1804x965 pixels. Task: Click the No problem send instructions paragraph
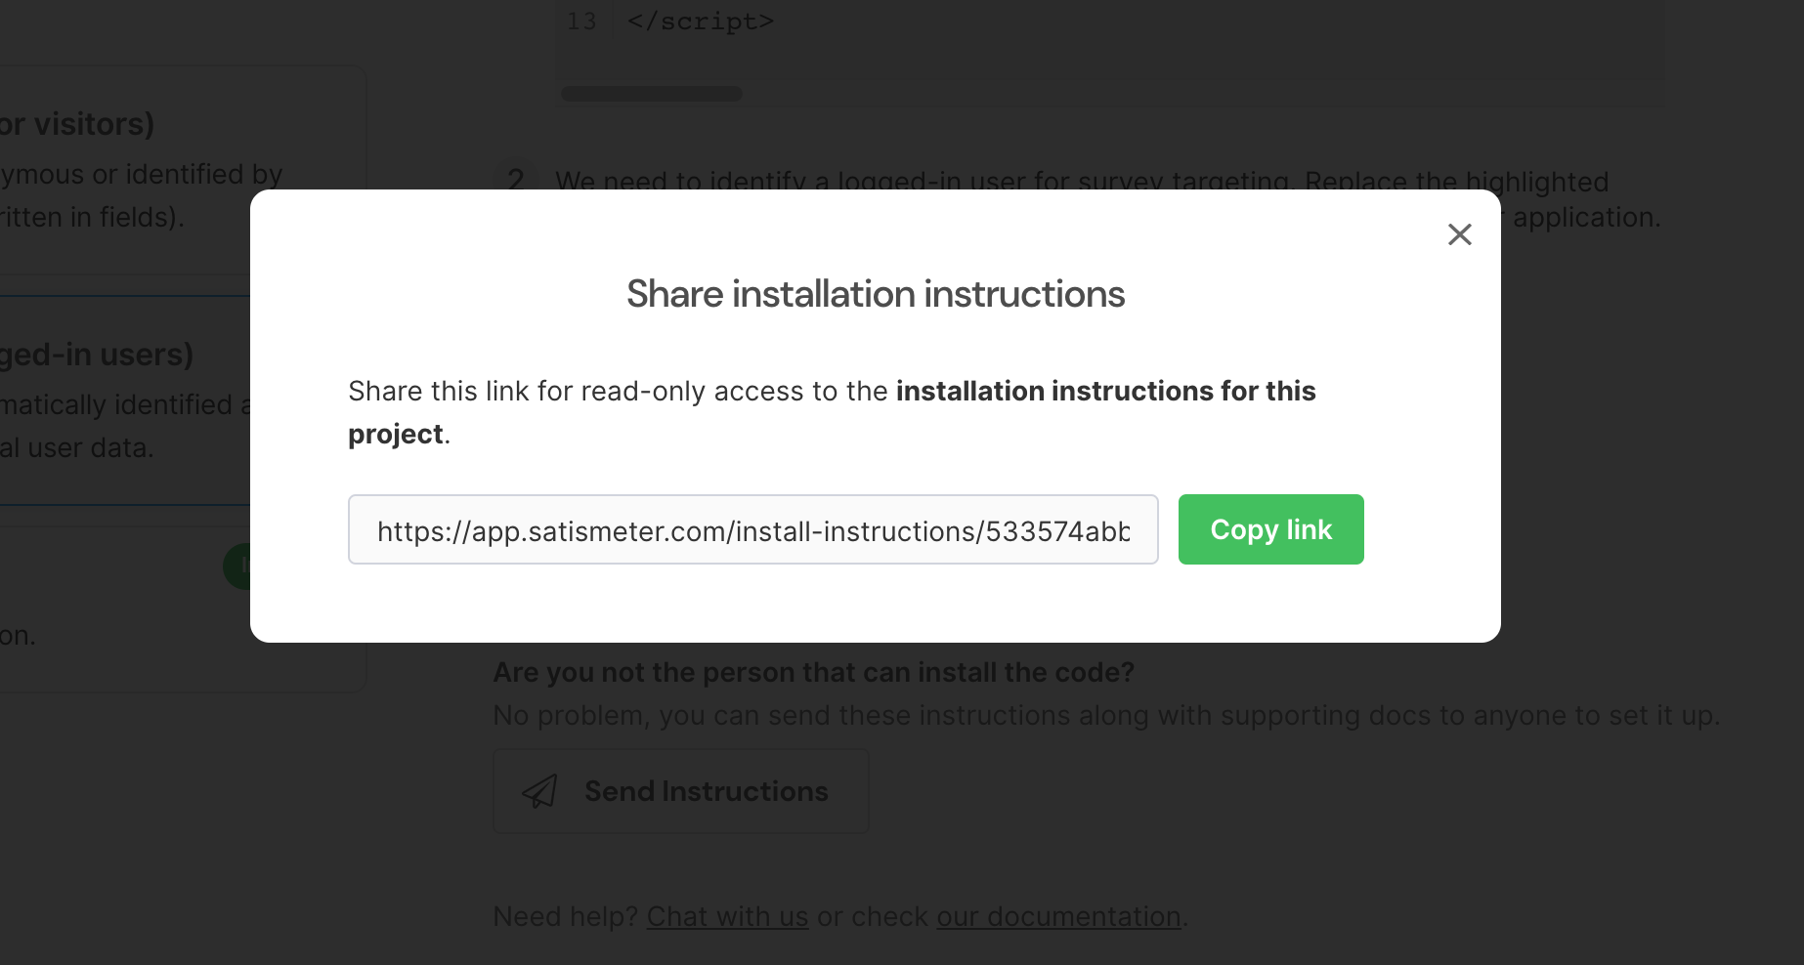[x=1106, y=715]
